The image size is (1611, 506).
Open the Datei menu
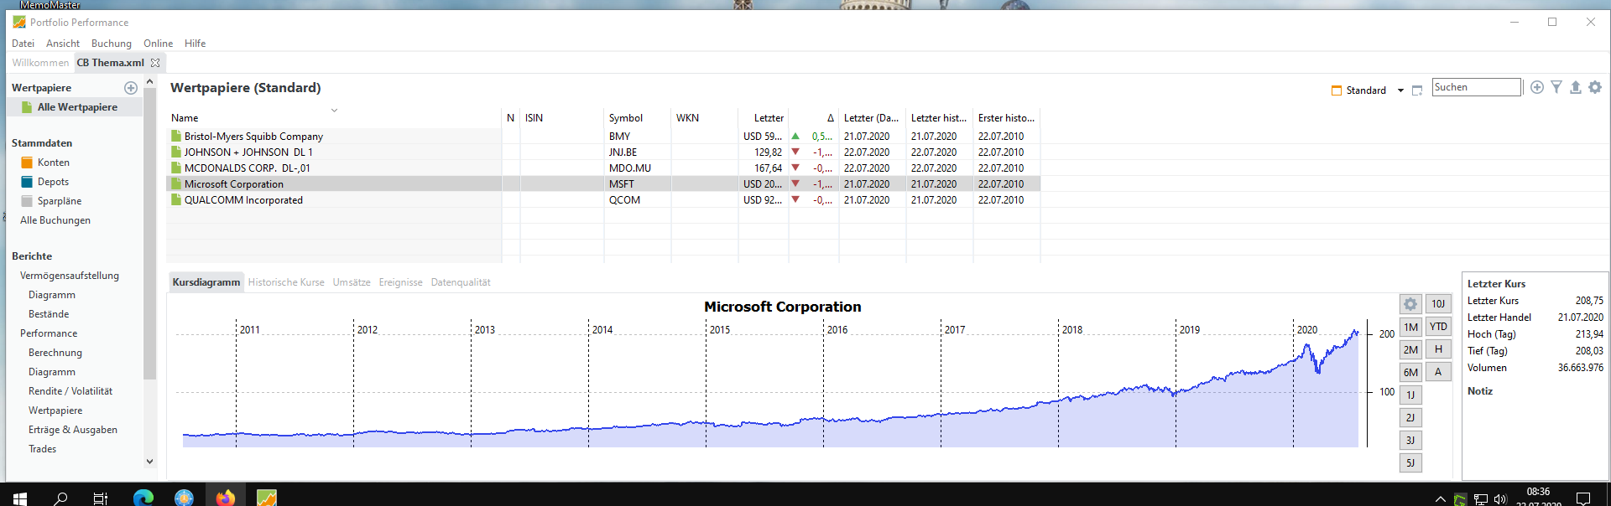(23, 44)
